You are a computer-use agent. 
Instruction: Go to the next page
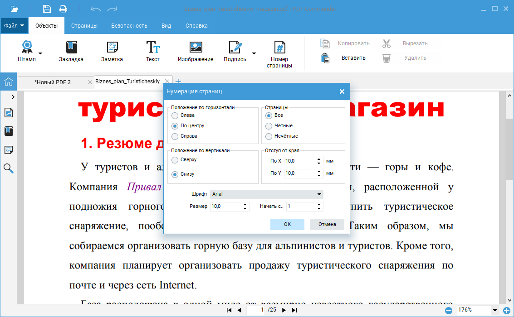pos(284,310)
